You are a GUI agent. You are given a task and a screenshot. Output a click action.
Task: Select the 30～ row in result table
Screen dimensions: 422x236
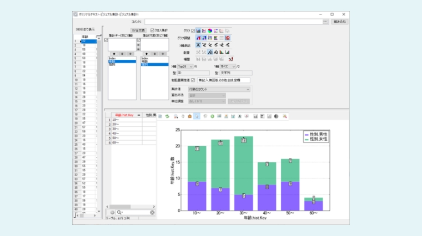tap(130, 129)
